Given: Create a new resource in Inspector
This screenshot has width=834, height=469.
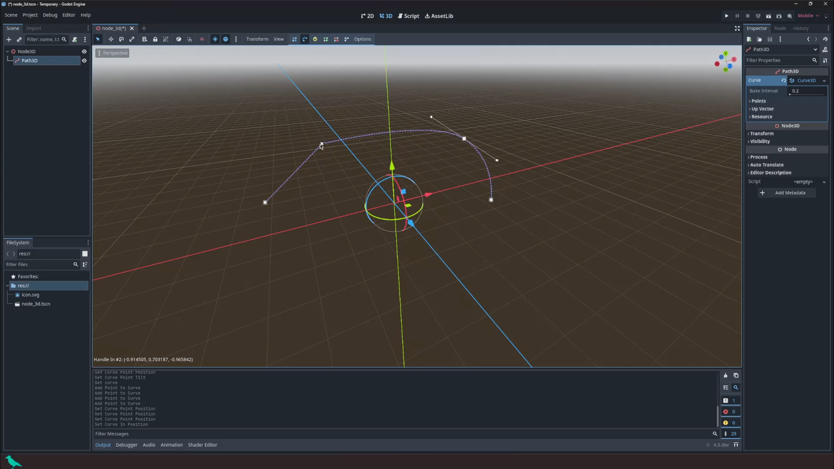Looking at the screenshot, I should 749,39.
